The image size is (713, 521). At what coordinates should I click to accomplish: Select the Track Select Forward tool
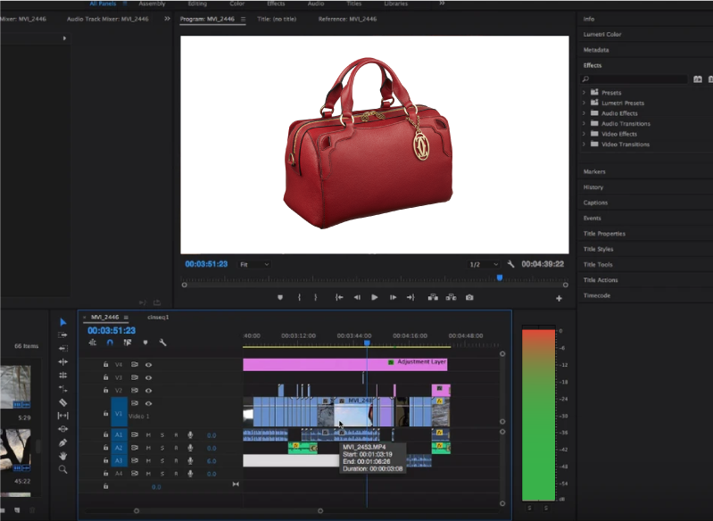(62, 335)
